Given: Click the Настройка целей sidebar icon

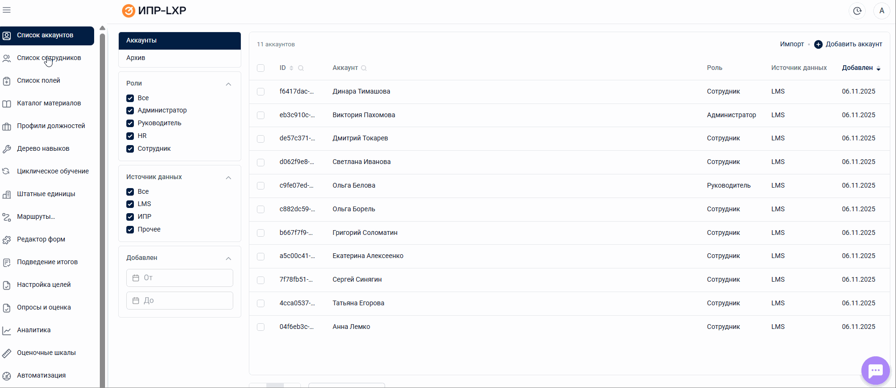Looking at the screenshot, I should tap(7, 285).
